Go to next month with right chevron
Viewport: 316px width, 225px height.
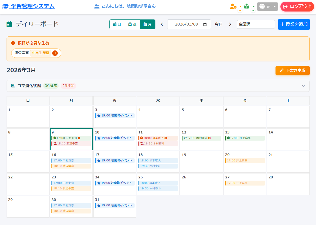(230, 24)
